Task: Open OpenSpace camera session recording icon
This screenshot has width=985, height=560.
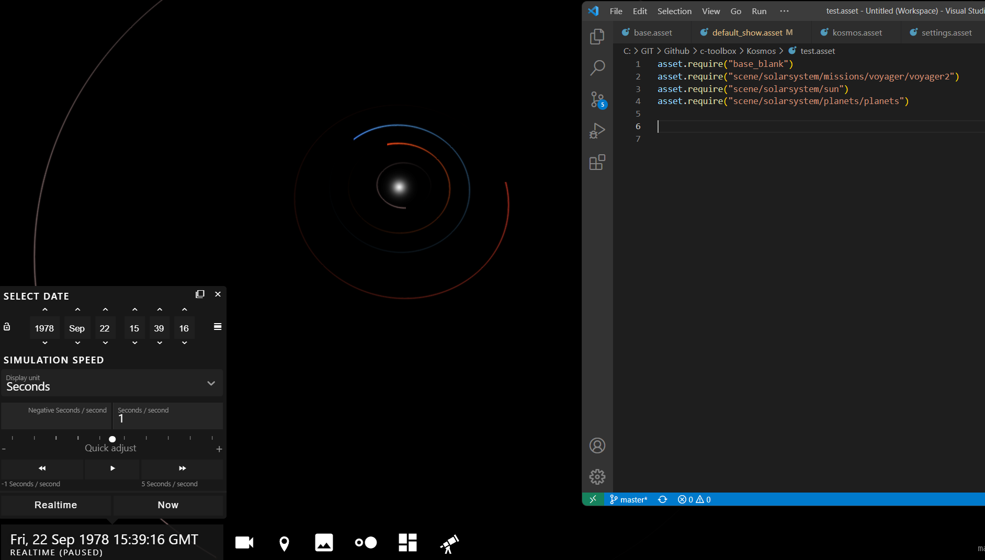Action: click(244, 543)
